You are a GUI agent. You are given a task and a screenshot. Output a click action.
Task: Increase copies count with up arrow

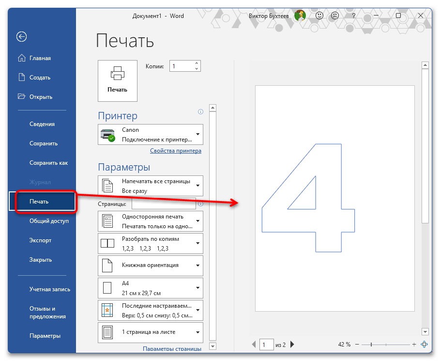coord(197,63)
